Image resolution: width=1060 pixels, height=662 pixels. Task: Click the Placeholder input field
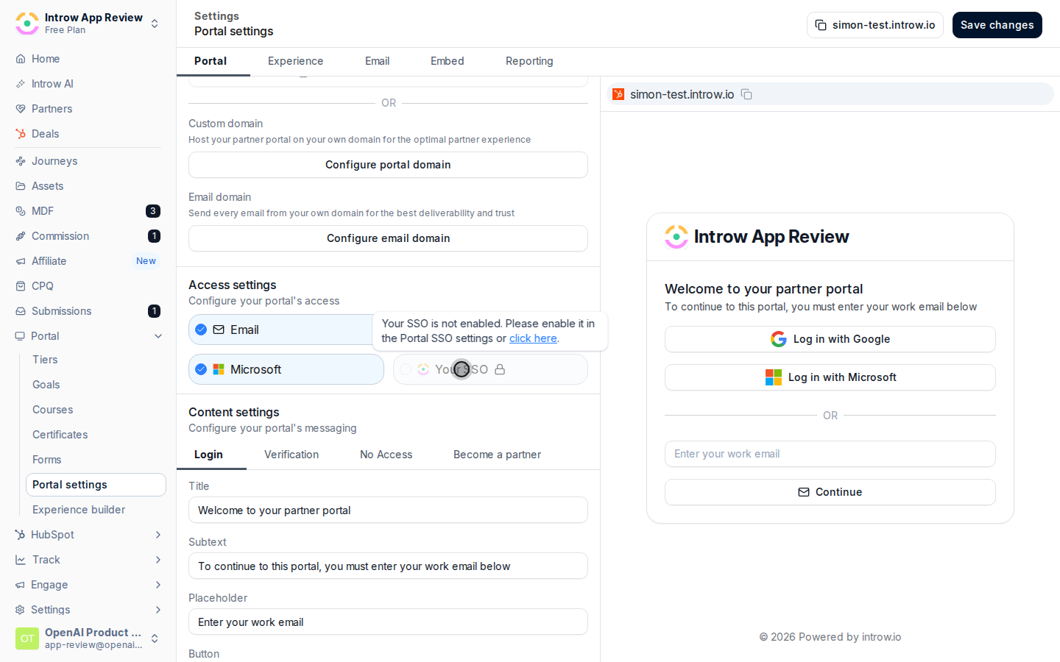[x=388, y=622]
